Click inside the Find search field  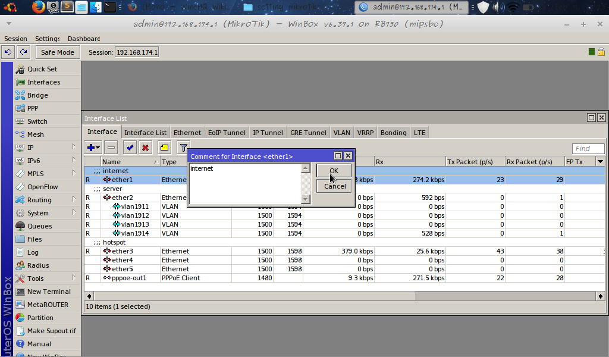click(x=588, y=148)
